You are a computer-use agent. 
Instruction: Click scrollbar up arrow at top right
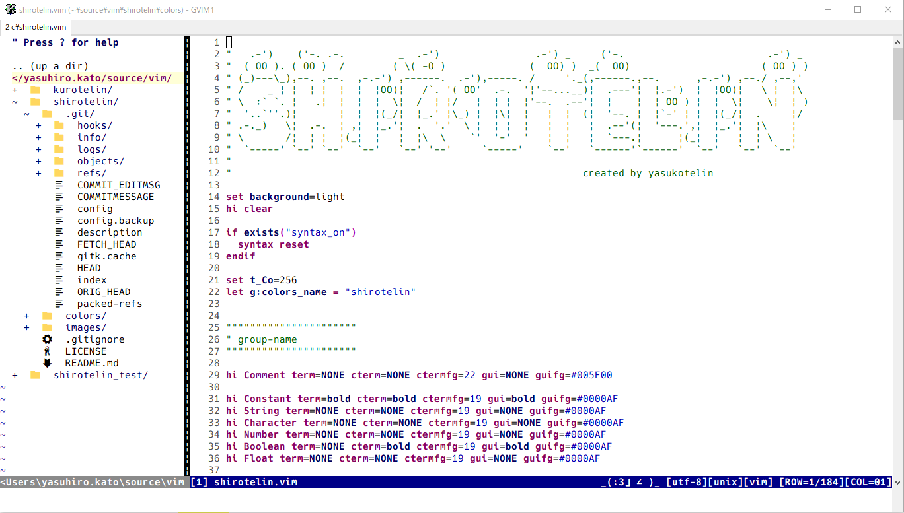point(898,41)
